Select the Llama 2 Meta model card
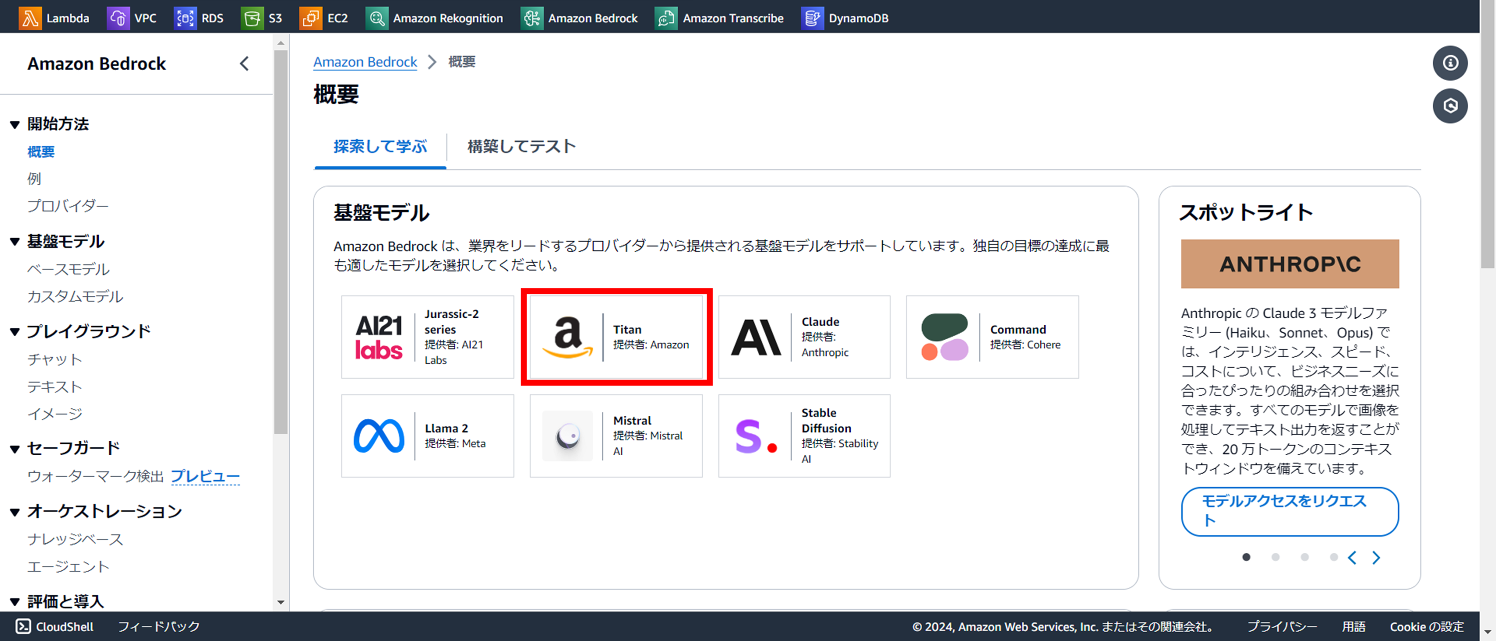1496x641 pixels. pos(427,436)
